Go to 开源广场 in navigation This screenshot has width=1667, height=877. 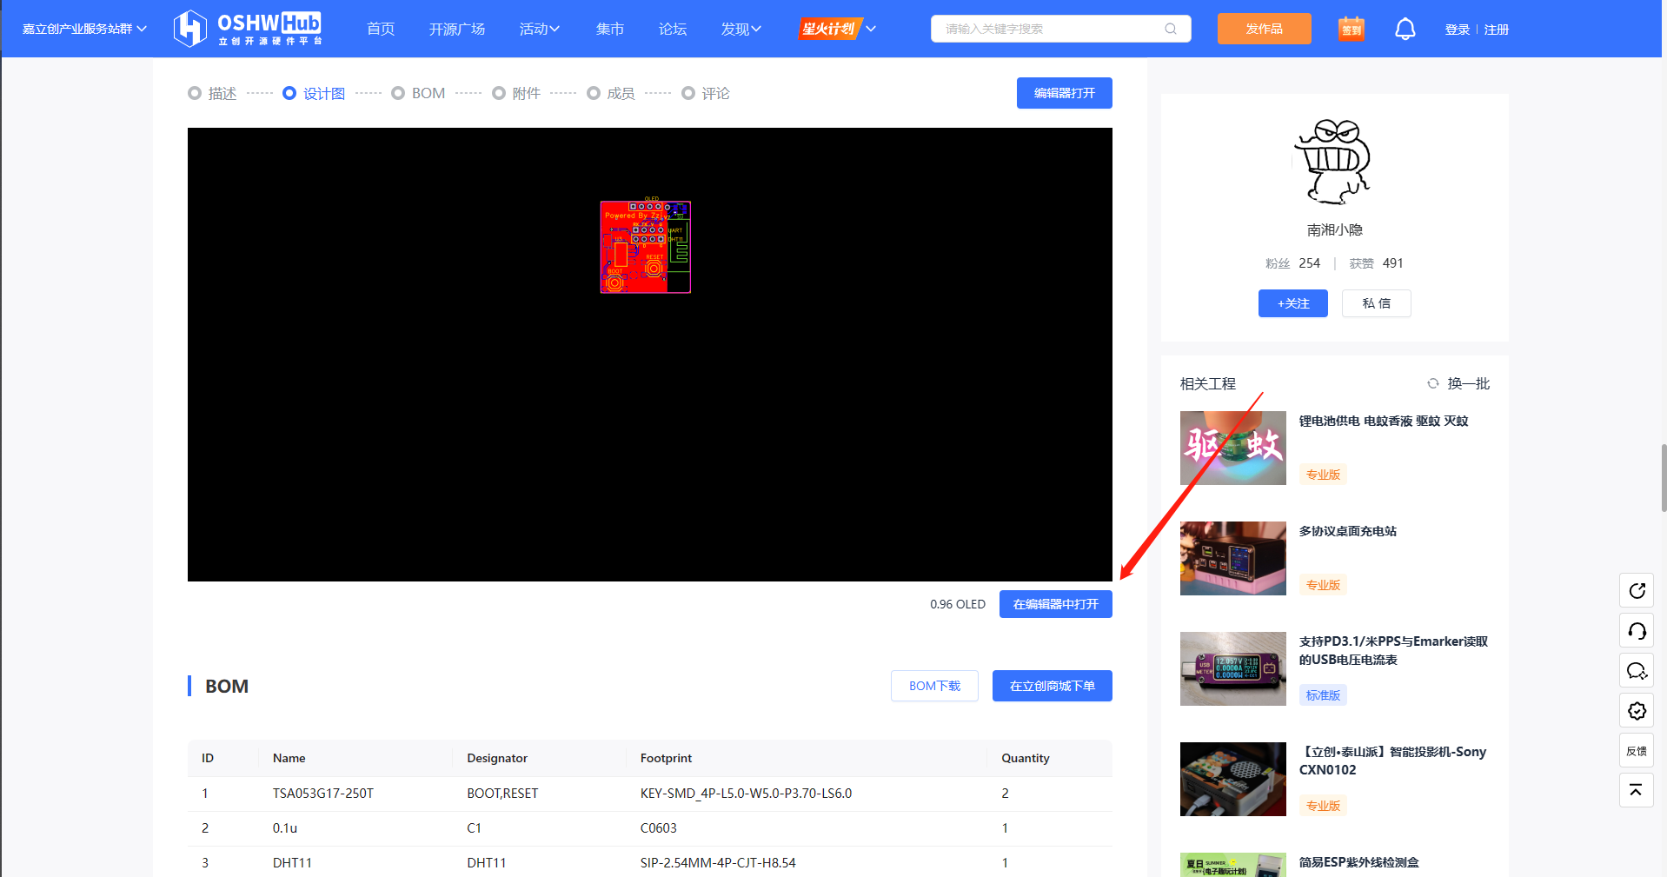456,29
